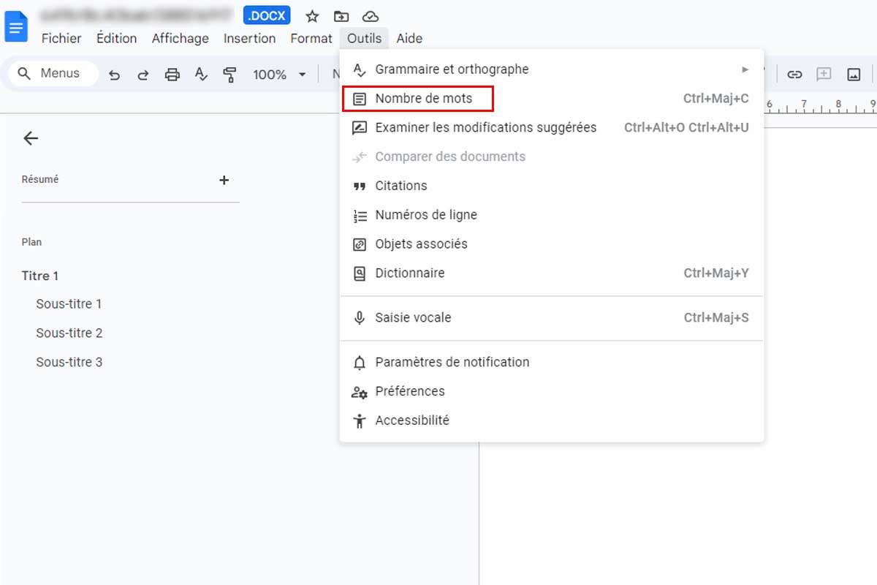877x585 pixels.
Task: Open the Affichage menu
Action: coord(180,39)
